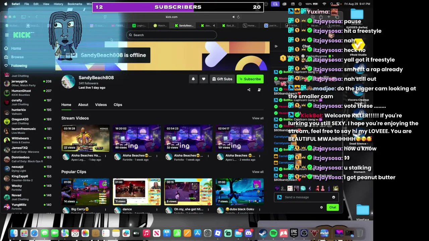Switch to the Videos tab
The image size is (429, 241).
pyautogui.click(x=101, y=105)
